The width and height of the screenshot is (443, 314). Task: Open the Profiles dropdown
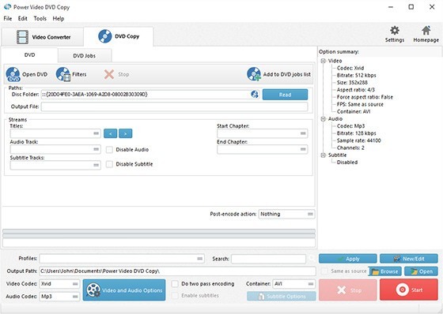(122, 259)
